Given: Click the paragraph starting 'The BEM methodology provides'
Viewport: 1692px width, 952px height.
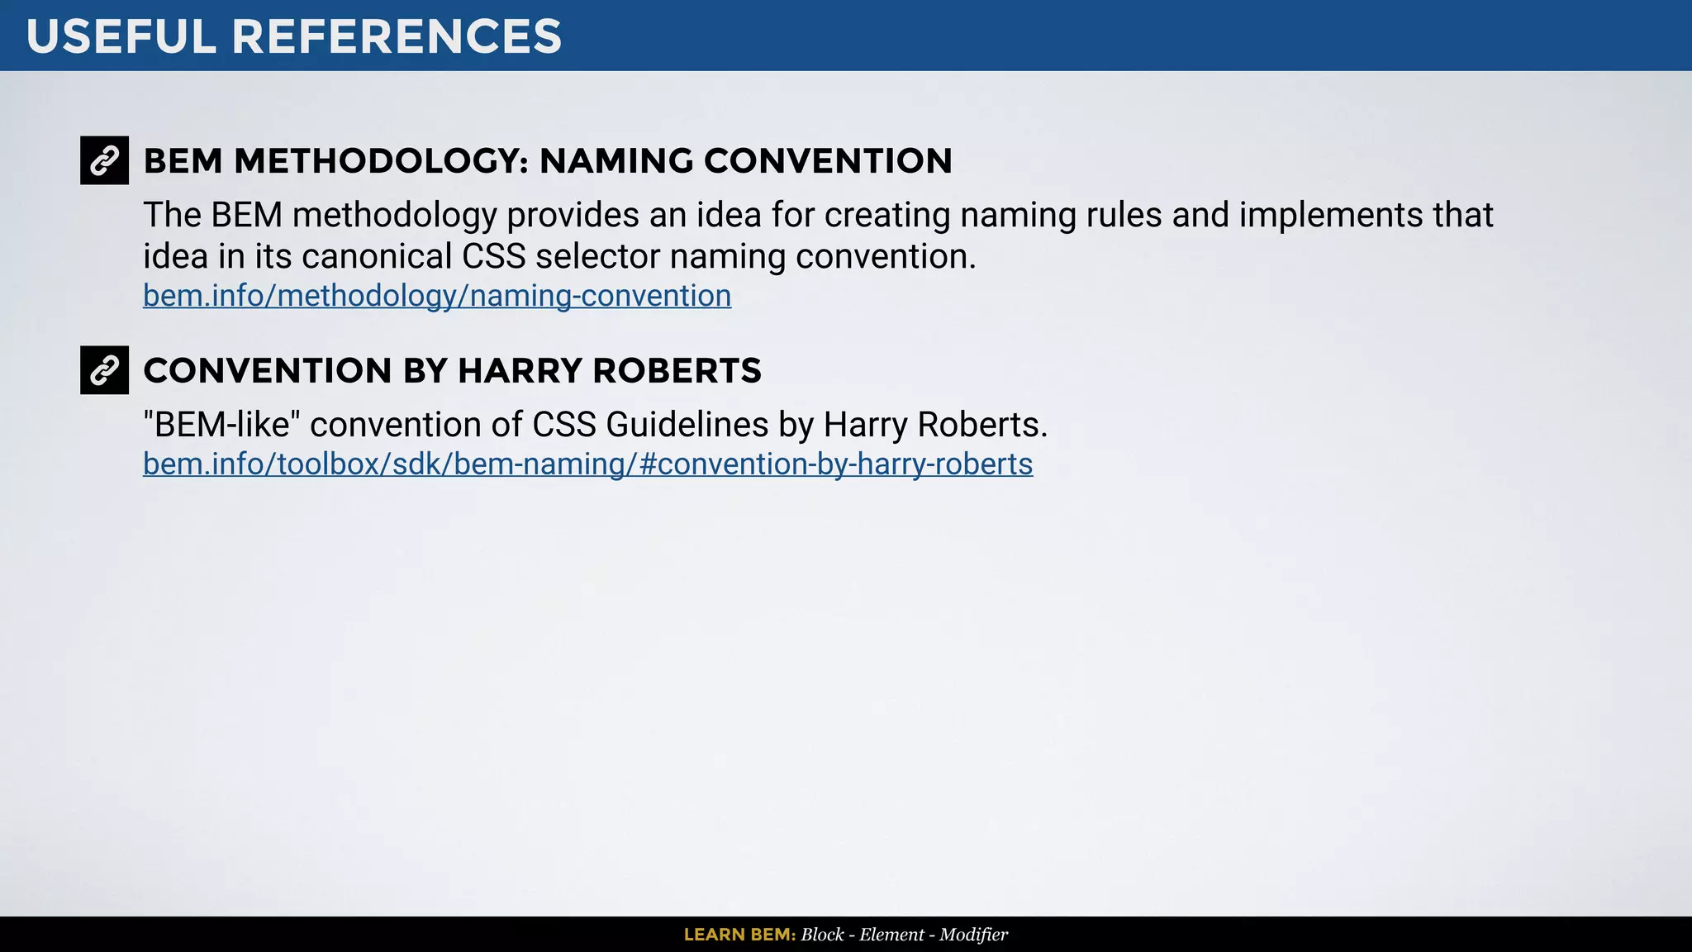Looking at the screenshot, I should pyautogui.click(x=817, y=236).
